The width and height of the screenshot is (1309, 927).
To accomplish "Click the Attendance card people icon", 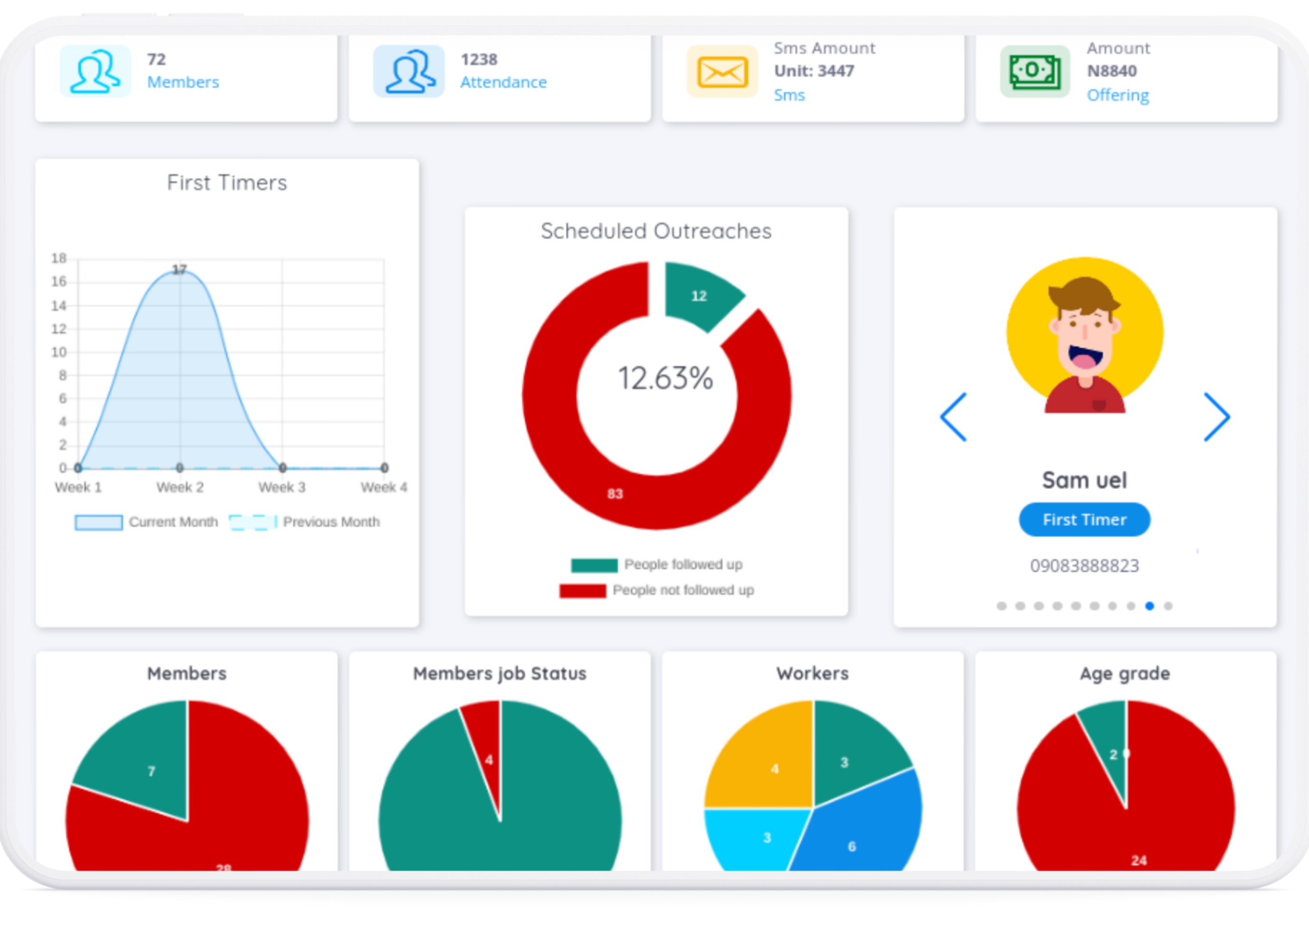I will click(409, 72).
